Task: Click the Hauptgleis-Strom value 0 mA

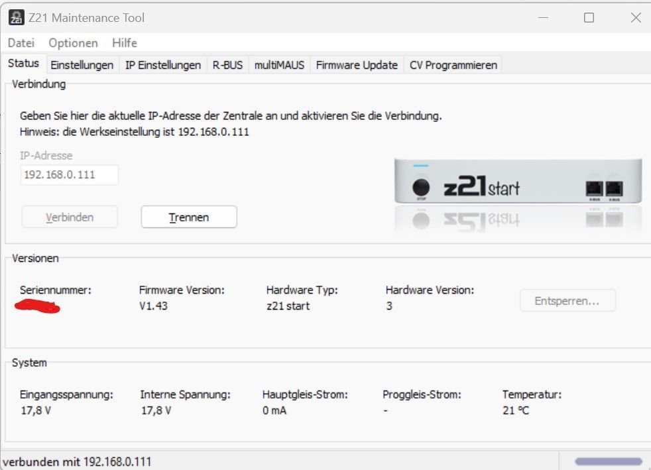Action: tap(274, 410)
